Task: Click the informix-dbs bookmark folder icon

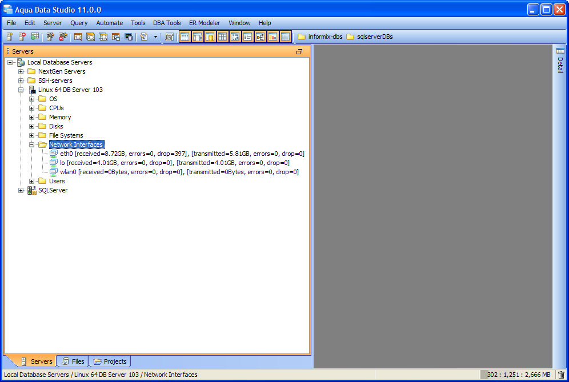Action: click(302, 37)
